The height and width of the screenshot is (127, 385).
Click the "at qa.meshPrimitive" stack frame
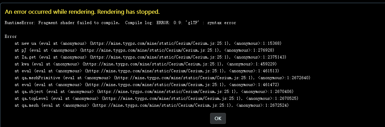click(x=163, y=78)
